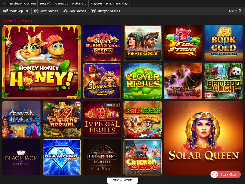Open the Diamond Strike game thumbnail
245x184 pixels.
click(62, 157)
